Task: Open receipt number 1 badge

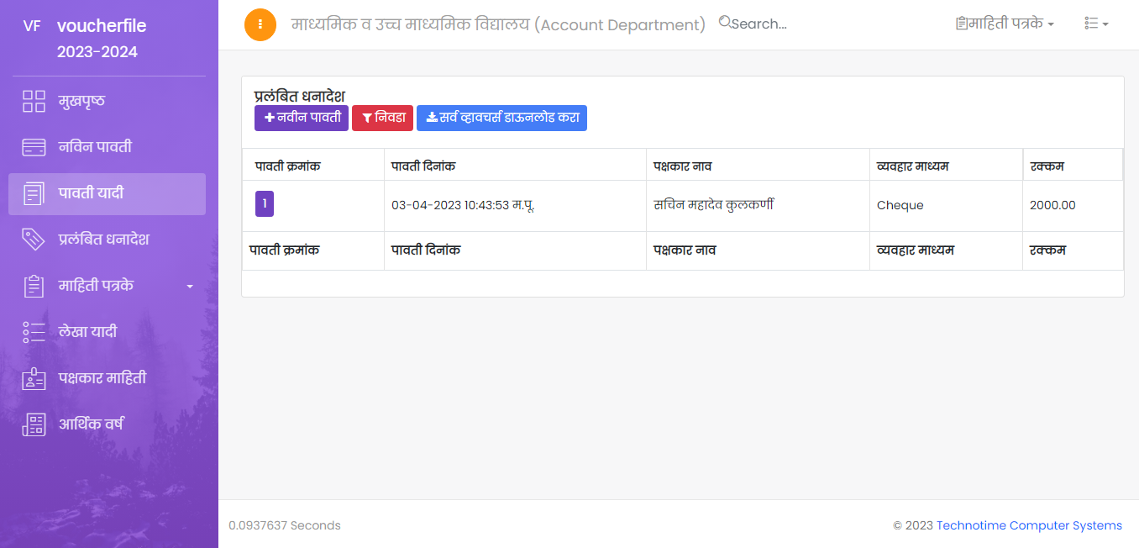Action: coord(265,204)
